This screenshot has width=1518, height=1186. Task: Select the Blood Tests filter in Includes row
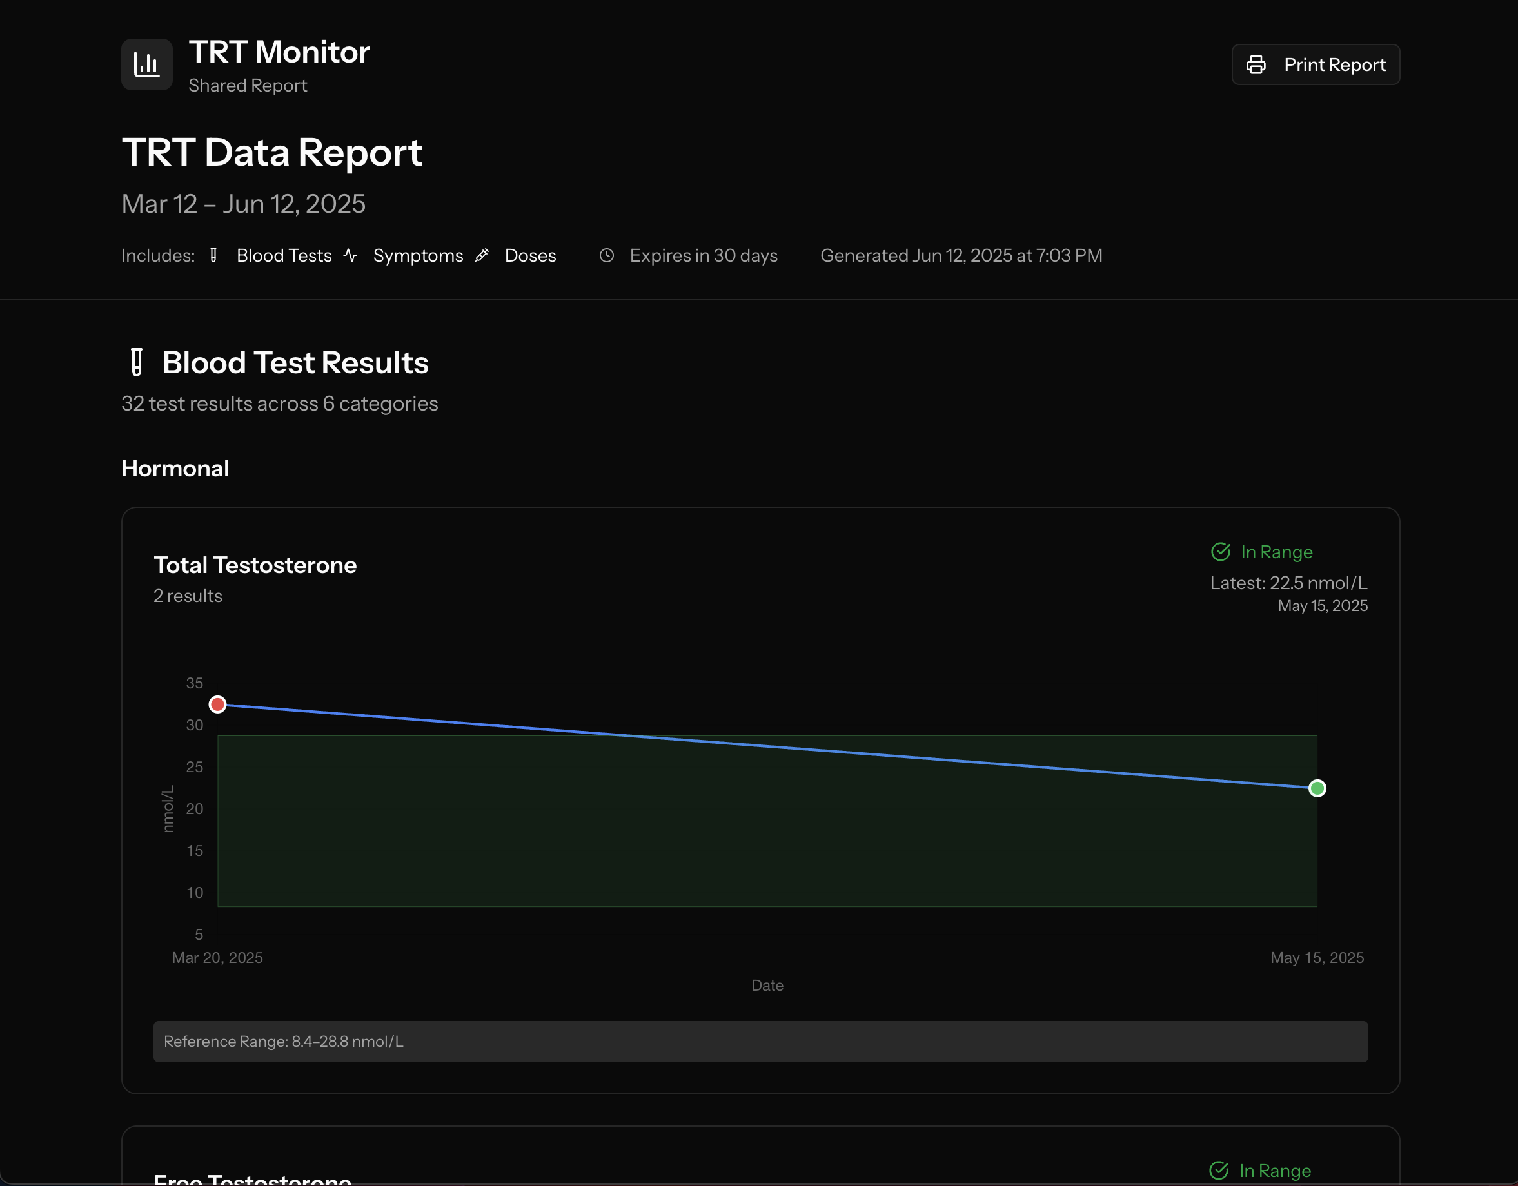click(284, 255)
